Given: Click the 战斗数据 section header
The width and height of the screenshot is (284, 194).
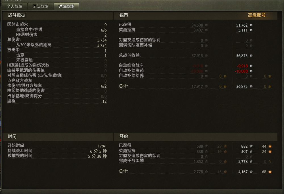Looking at the screenshot, I should click(x=16, y=15).
